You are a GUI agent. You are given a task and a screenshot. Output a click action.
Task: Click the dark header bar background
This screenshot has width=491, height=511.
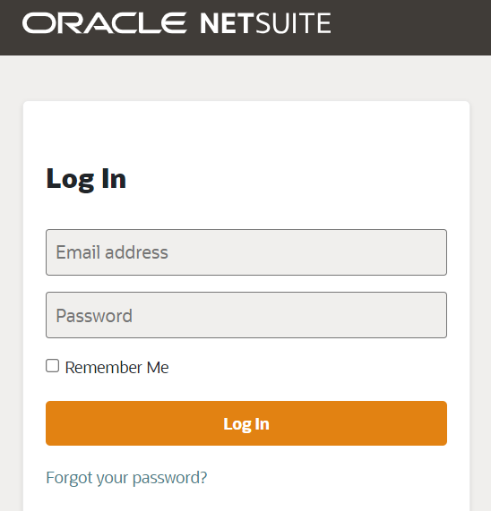[x=408, y=28]
